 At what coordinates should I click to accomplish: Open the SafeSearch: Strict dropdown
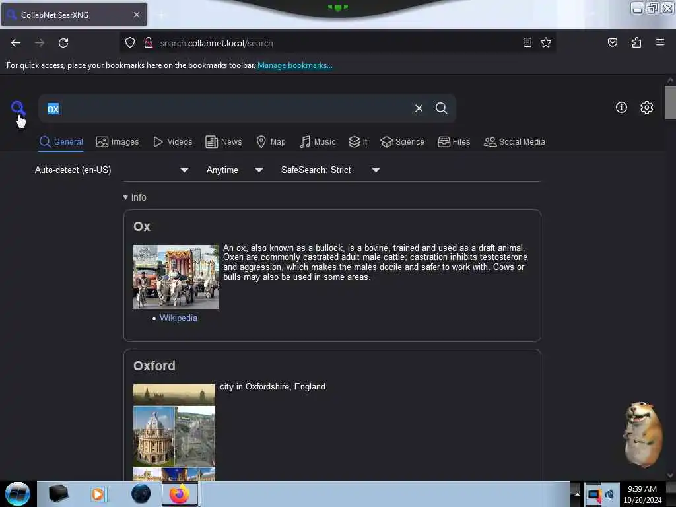pos(331,170)
